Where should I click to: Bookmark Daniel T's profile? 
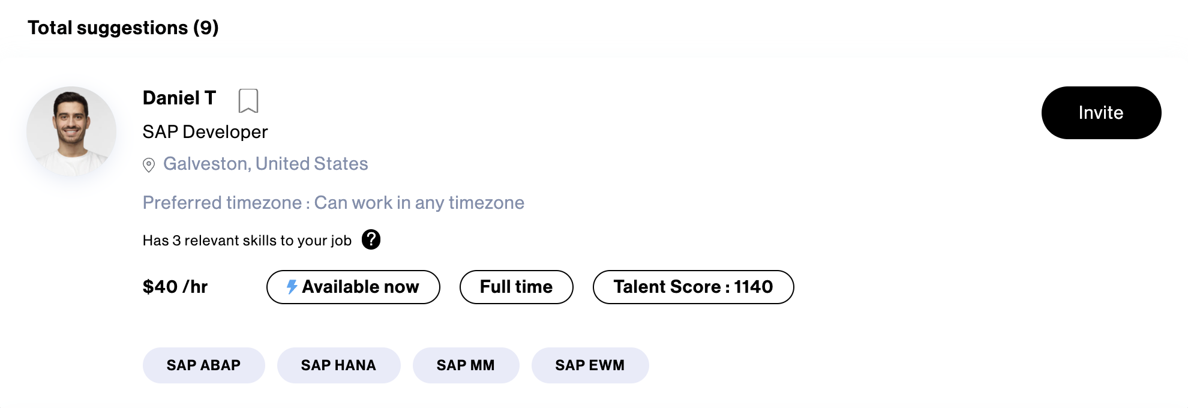point(248,101)
